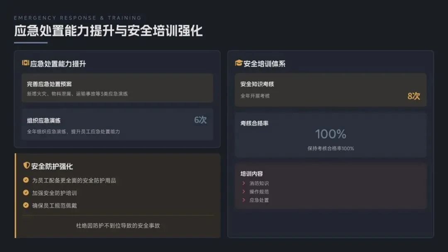Expand the chevron beside 应急处置 in 培训内容
Screen dimensions: 448x252
click(243, 200)
